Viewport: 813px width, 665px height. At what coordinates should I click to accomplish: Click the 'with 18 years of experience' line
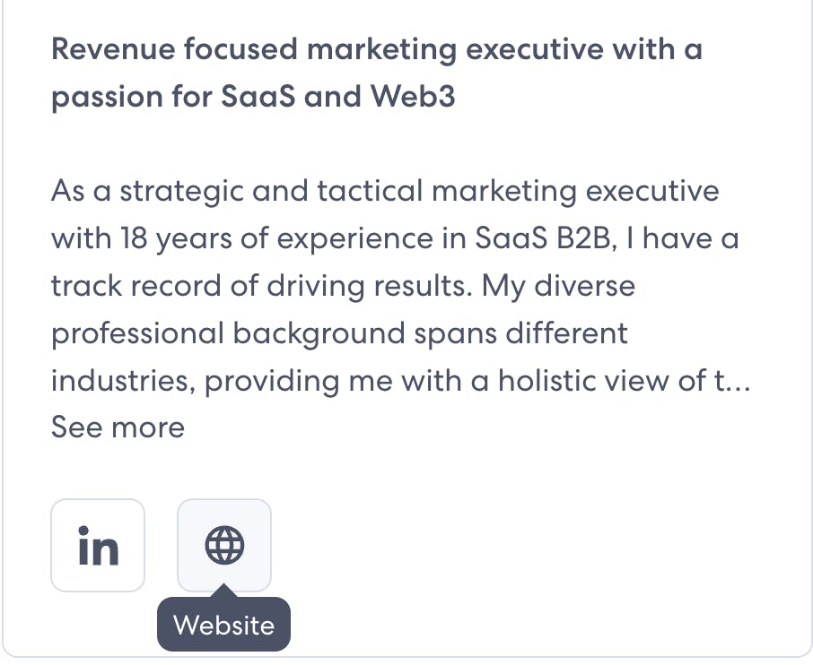[x=395, y=238]
